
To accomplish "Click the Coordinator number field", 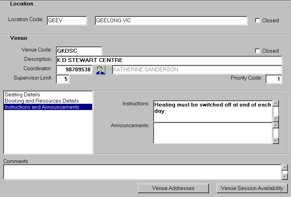I will coord(74,70).
